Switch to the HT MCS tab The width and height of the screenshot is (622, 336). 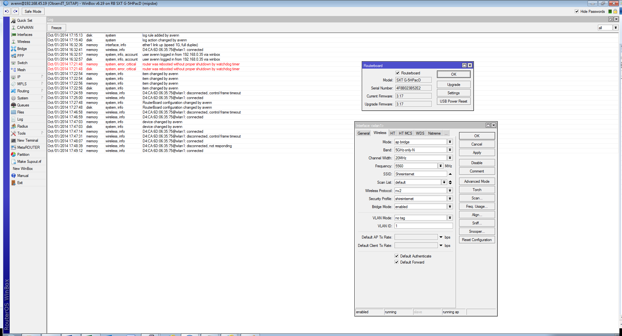point(405,133)
